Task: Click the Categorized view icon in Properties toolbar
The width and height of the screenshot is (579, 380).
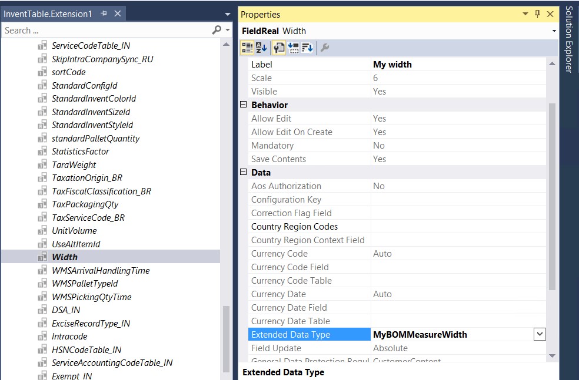Action: (247, 48)
